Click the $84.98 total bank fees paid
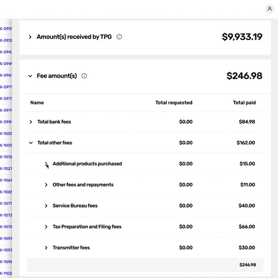278x278 pixels. tap(247, 122)
